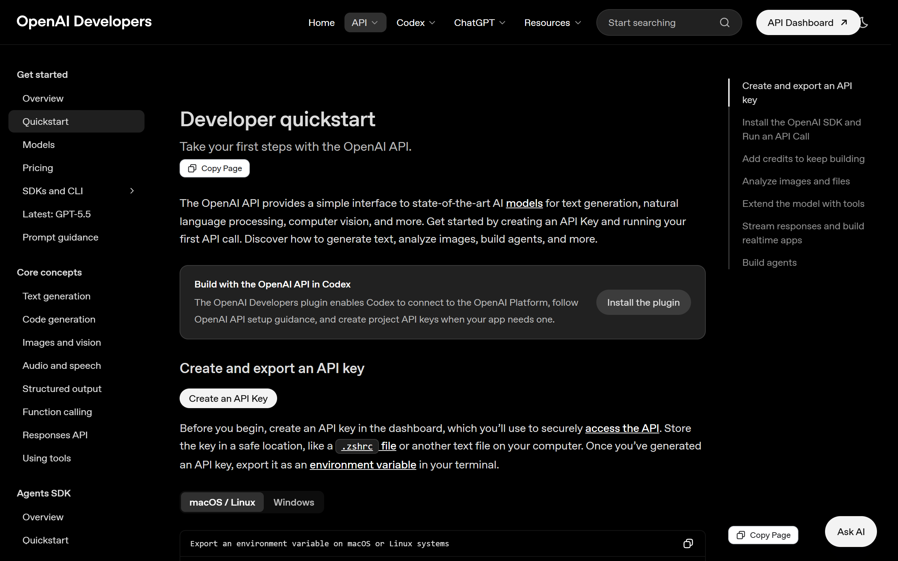Follow the access the API link
Image resolution: width=898 pixels, height=561 pixels.
coord(622,428)
